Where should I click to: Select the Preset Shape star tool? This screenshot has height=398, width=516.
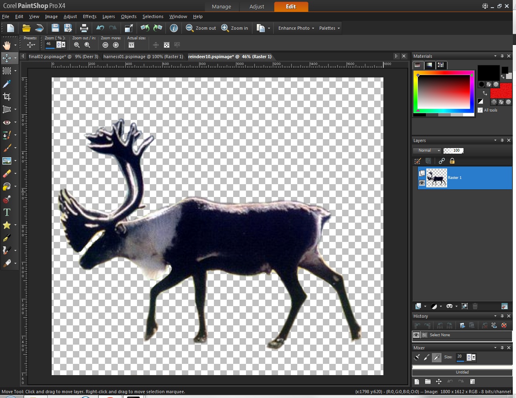(x=6, y=225)
